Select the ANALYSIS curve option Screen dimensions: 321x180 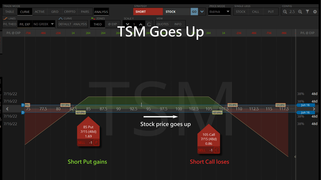80,24
